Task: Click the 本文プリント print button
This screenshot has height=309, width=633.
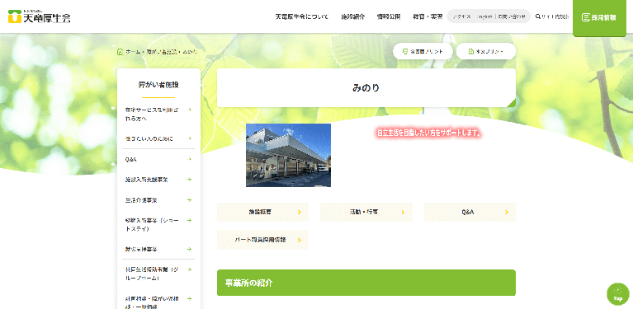Action: [486, 52]
